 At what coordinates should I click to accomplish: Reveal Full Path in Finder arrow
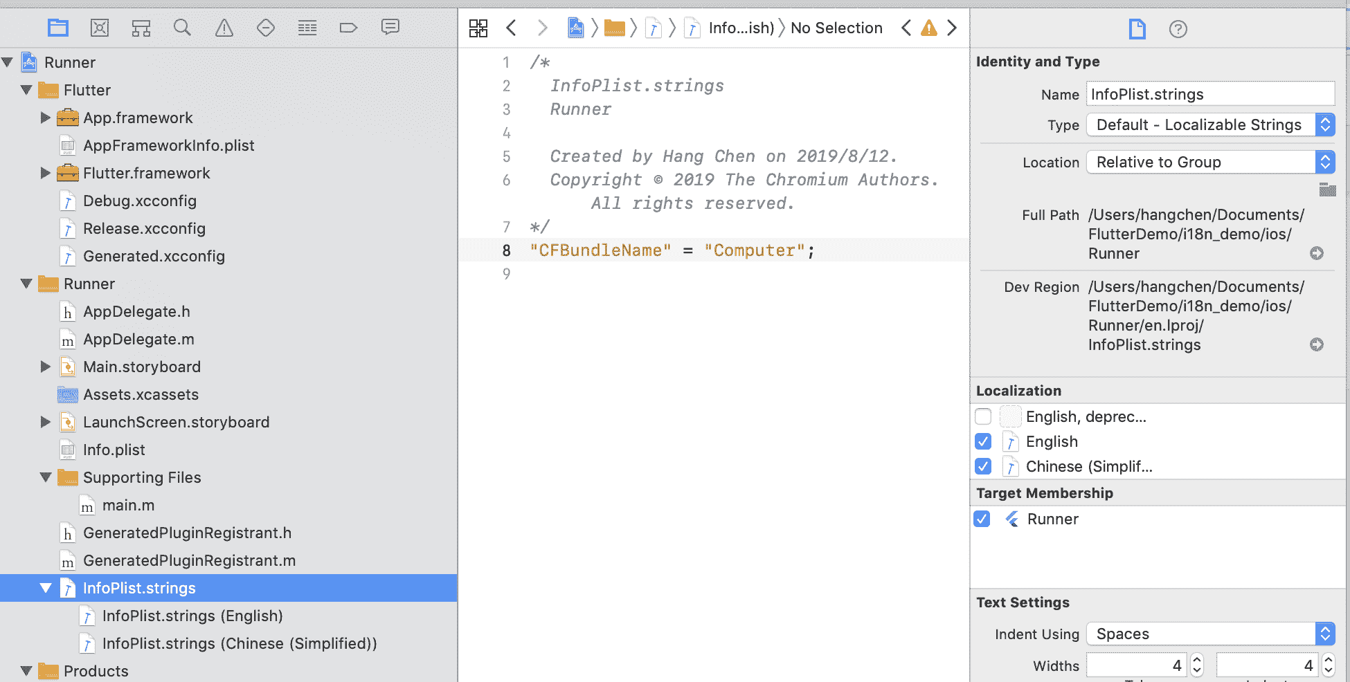[1317, 253]
